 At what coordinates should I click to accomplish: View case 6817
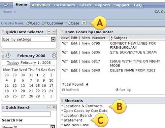click(x=86, y=61)
